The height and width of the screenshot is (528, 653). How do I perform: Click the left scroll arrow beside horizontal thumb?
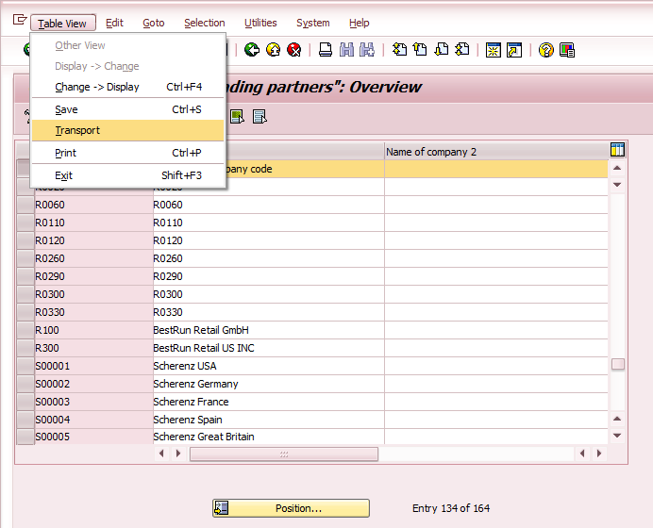click(161, 454)
